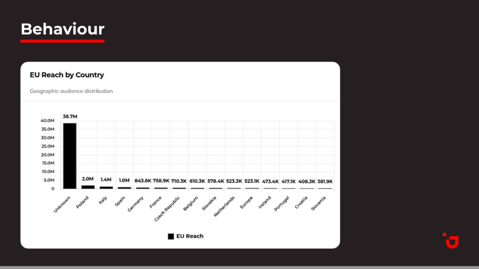
Task: Click the red logo icon
Action: (451, 240)
